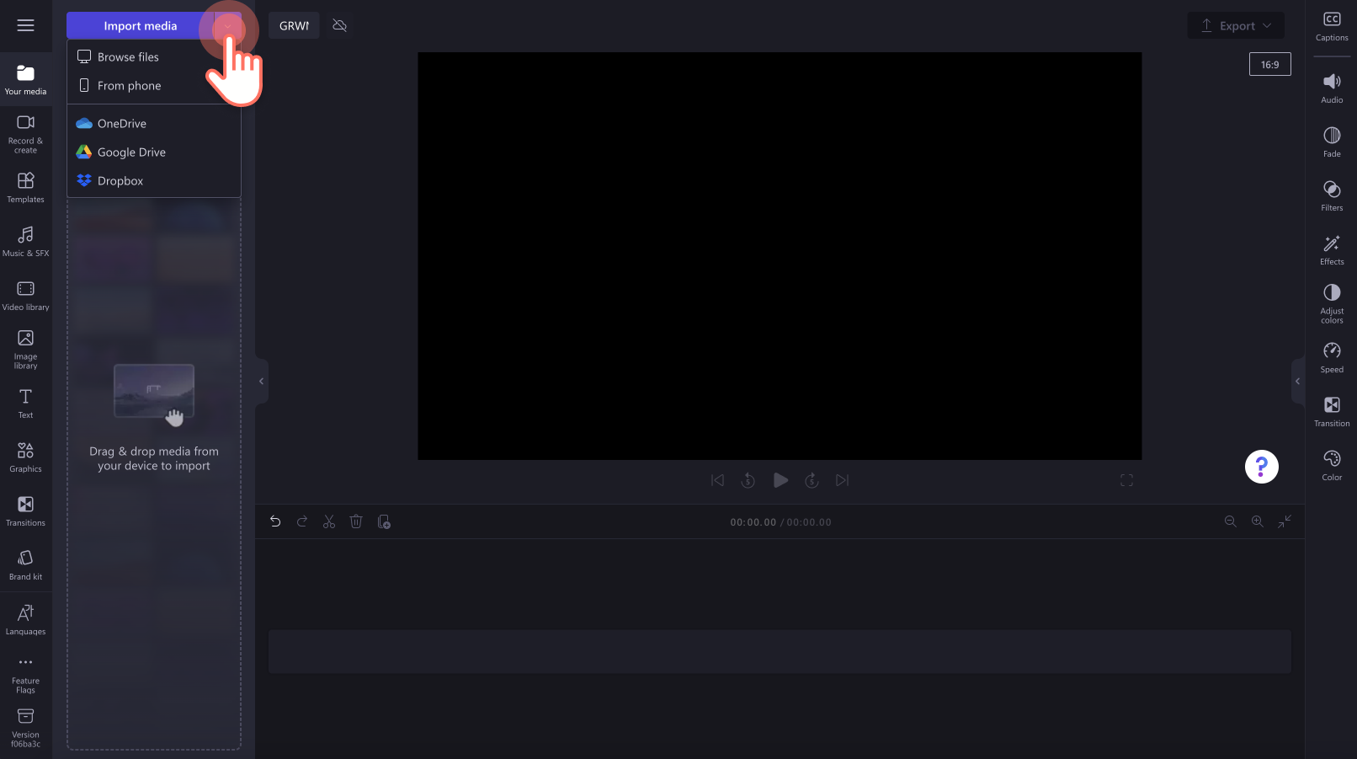Open the Text panel
This screenshot has width=1357, height=759.
25,404
